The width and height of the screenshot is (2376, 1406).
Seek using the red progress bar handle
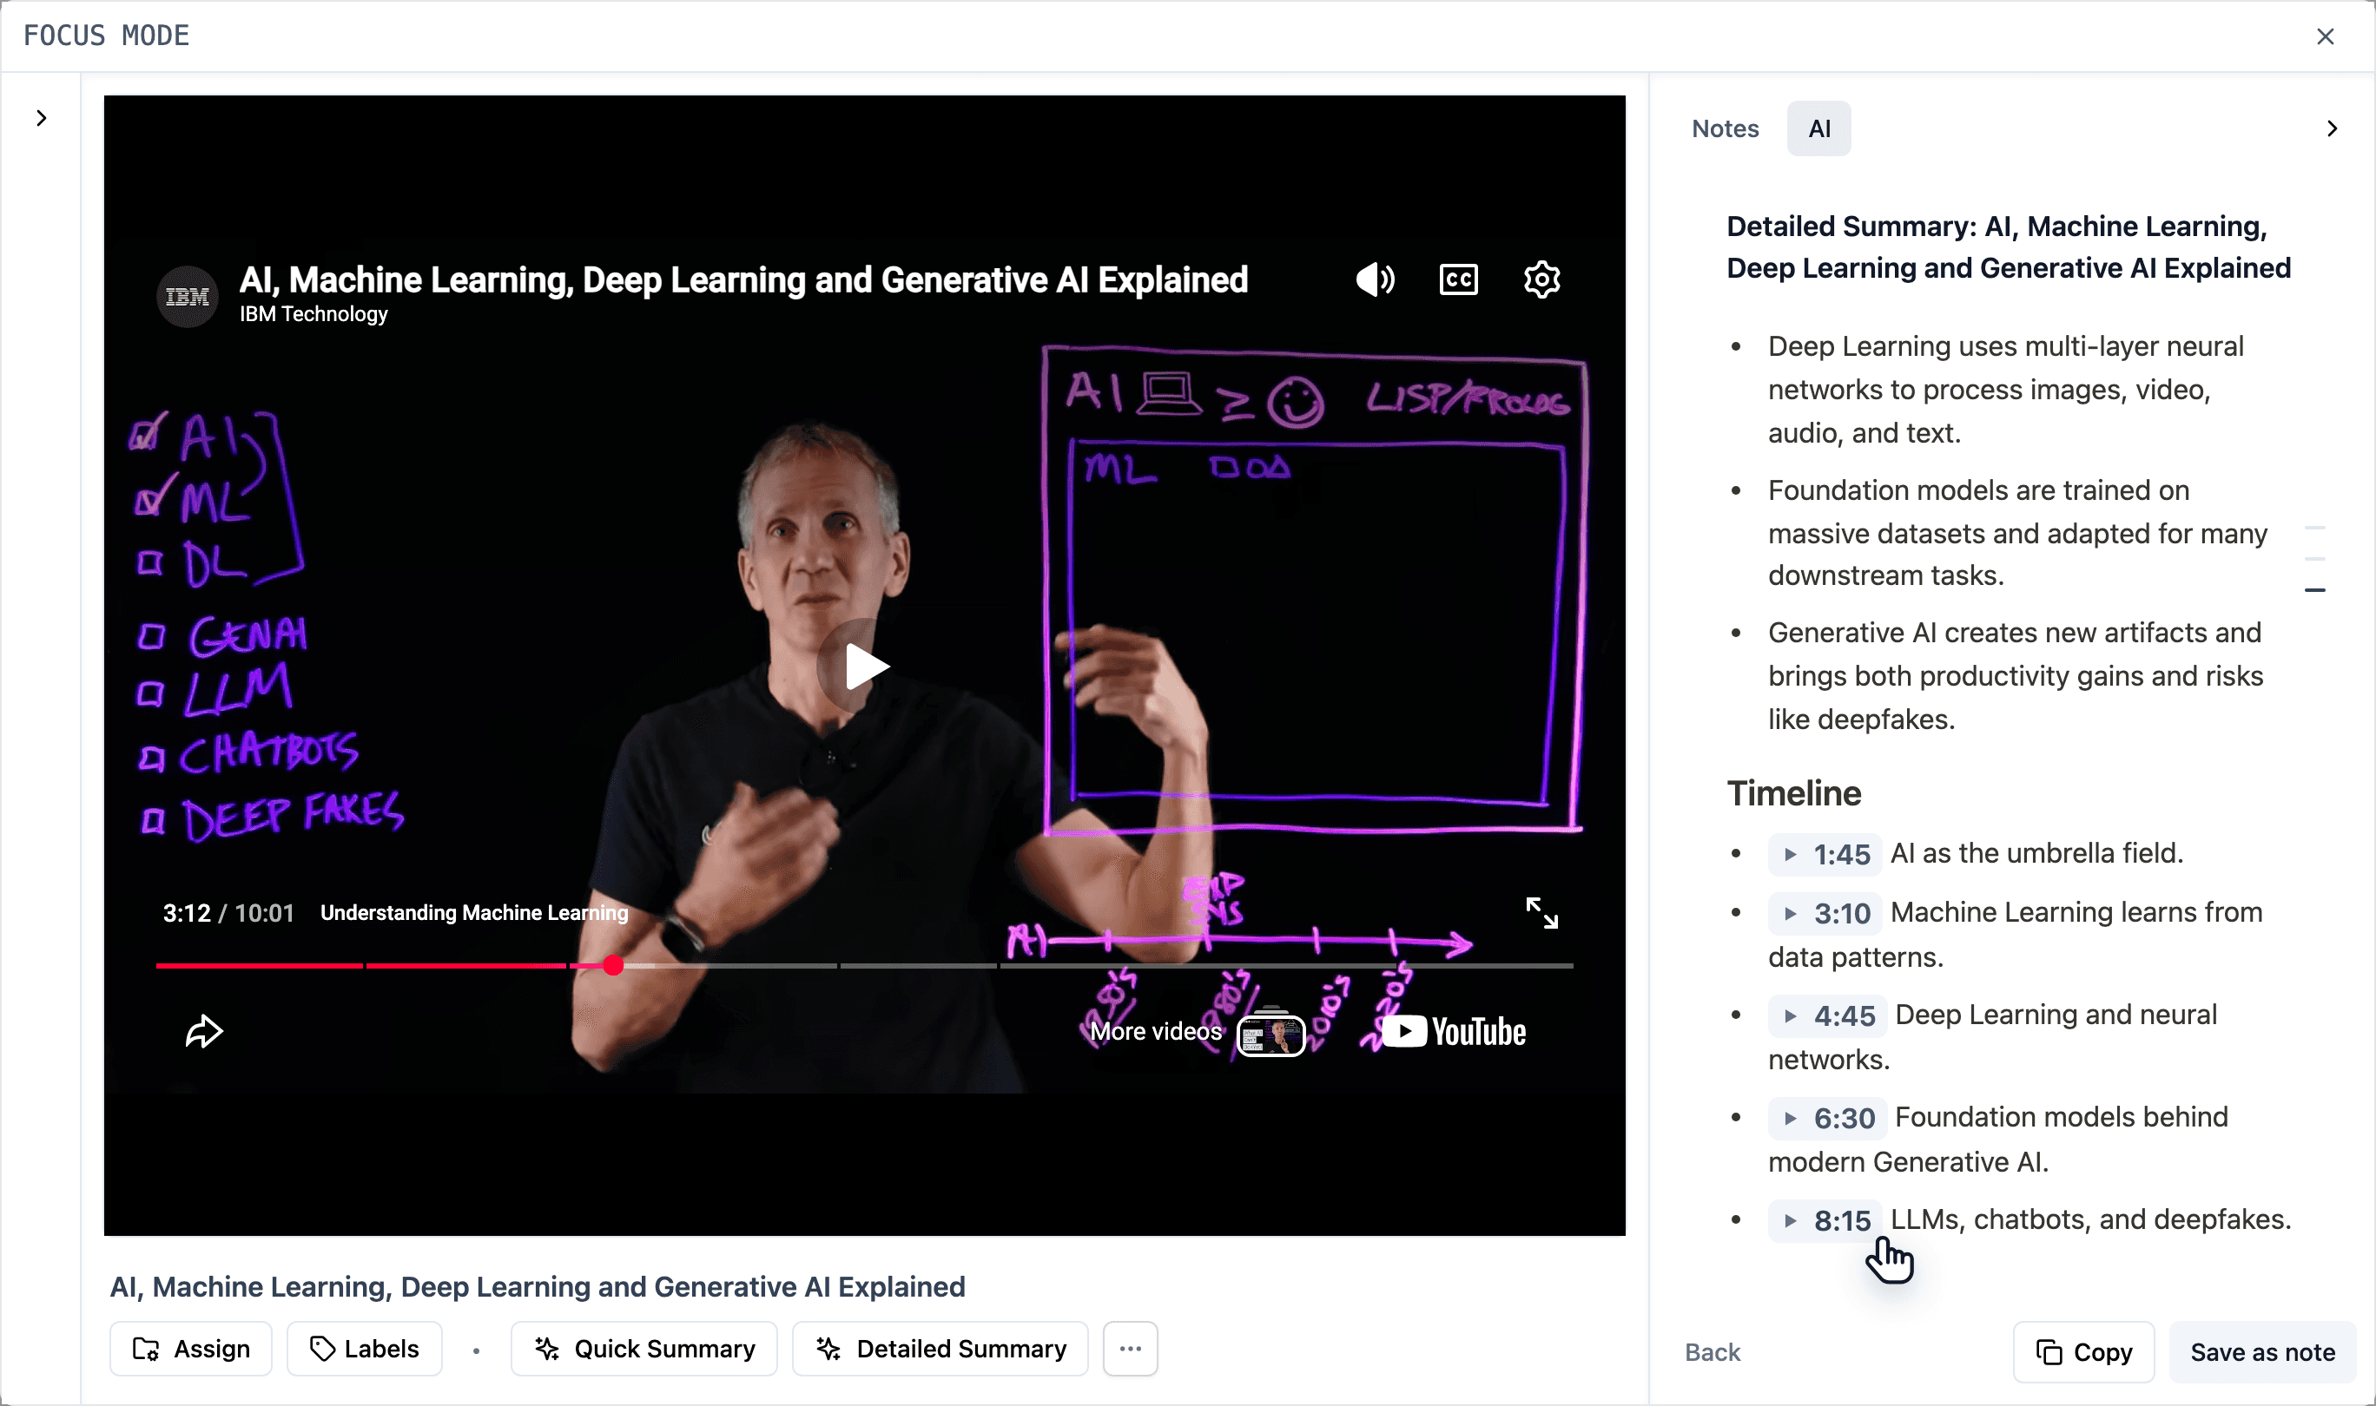[613, 965]
